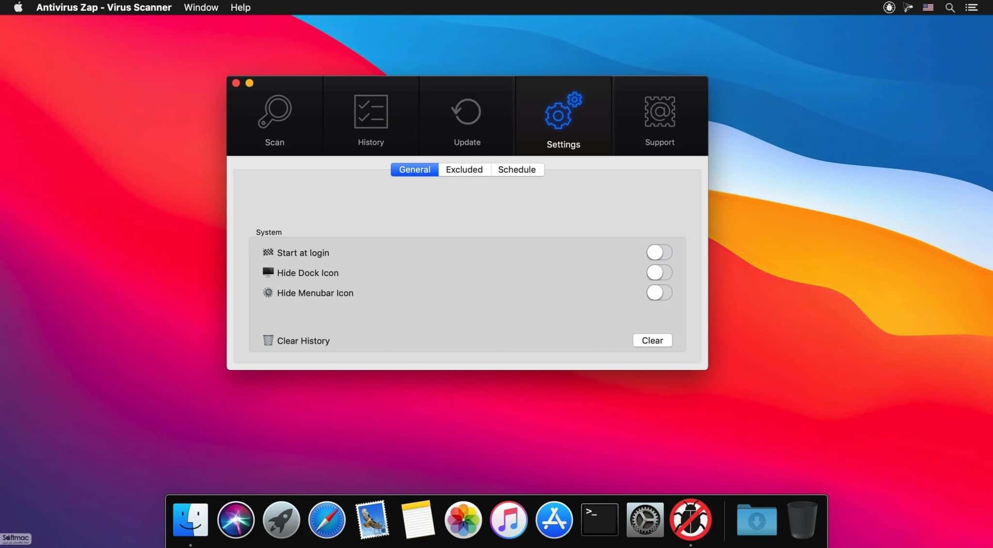The image size is (993, 548).
Task: Enable the Start at login switch
Action: (x=659, y=252)
